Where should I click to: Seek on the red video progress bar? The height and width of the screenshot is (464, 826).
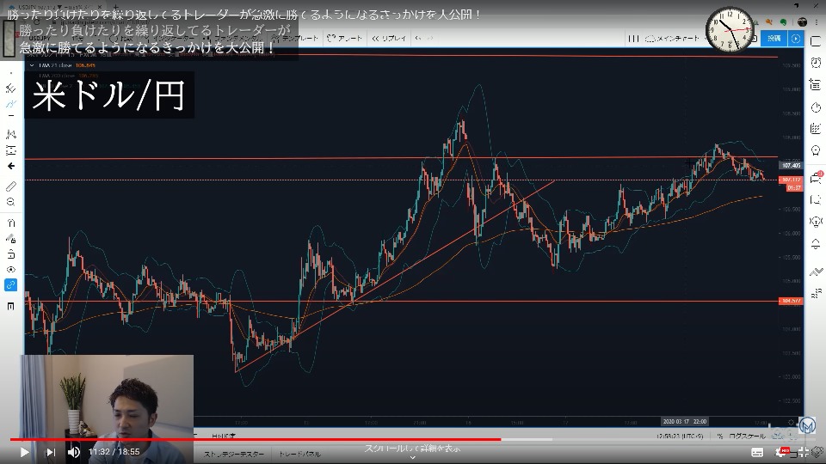(258, 439)
